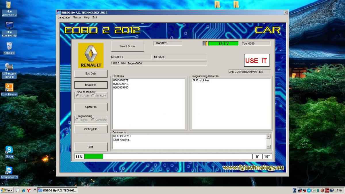Click the 0' minutes timer field

point(257,157)
